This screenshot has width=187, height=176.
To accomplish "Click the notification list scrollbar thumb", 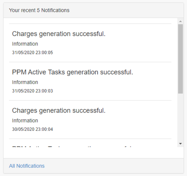I will pyautogui.click(x=181, y=58).
